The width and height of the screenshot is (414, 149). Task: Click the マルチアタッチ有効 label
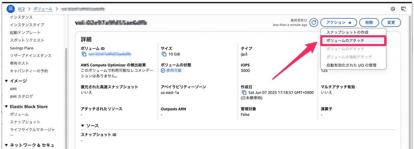pos(338,87)
